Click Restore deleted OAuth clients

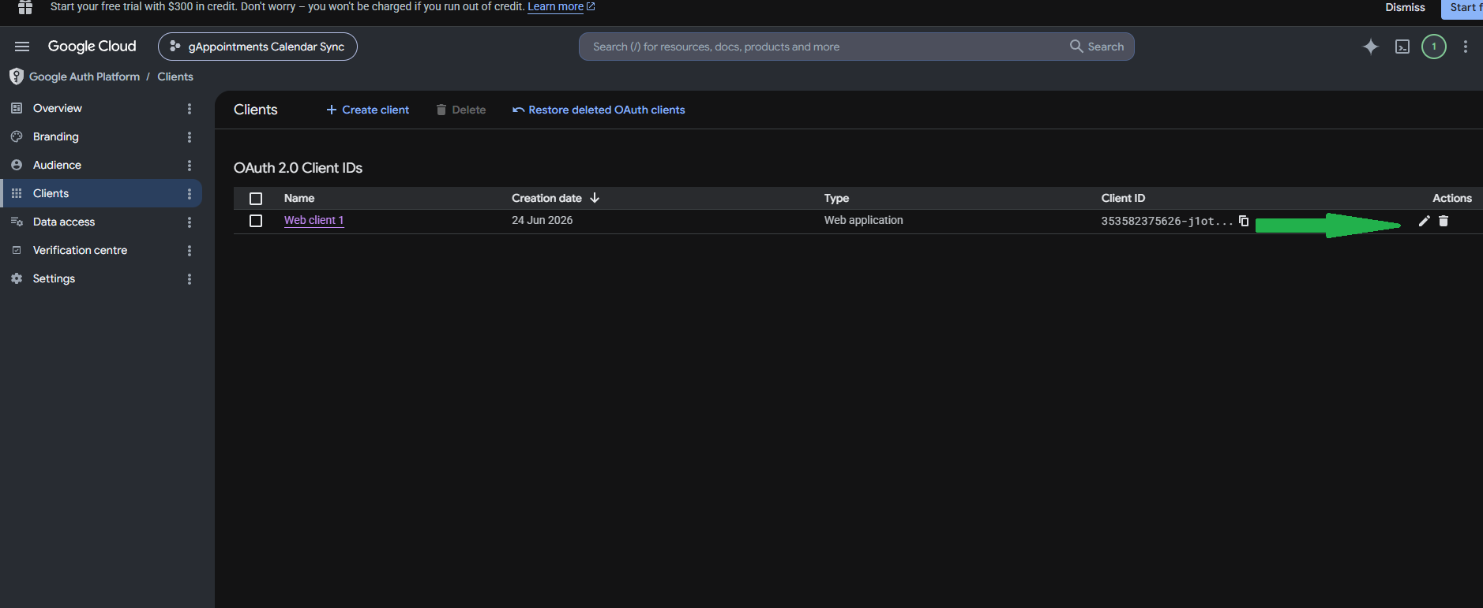pos(599,110)
